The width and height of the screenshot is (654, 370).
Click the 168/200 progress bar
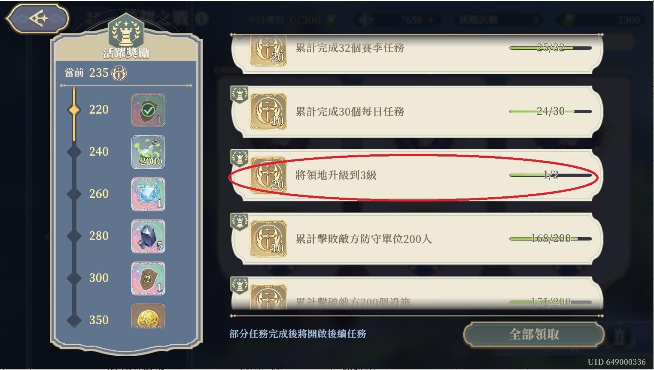551,239
